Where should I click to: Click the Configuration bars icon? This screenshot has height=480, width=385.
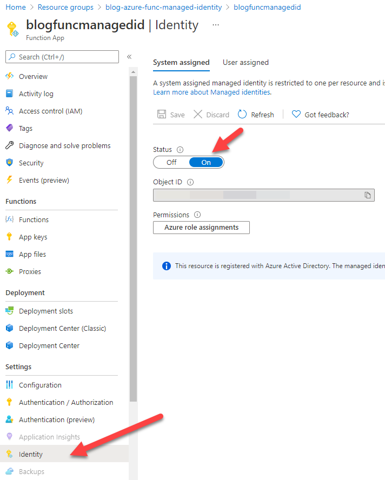click(x=10, y=385)
